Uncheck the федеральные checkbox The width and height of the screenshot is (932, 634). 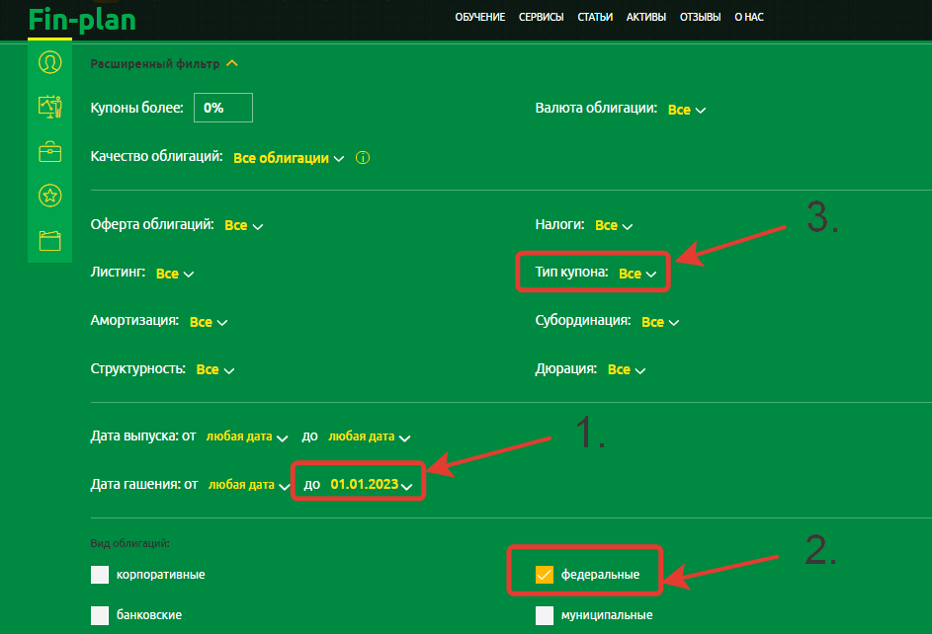(x=544, y=575)
